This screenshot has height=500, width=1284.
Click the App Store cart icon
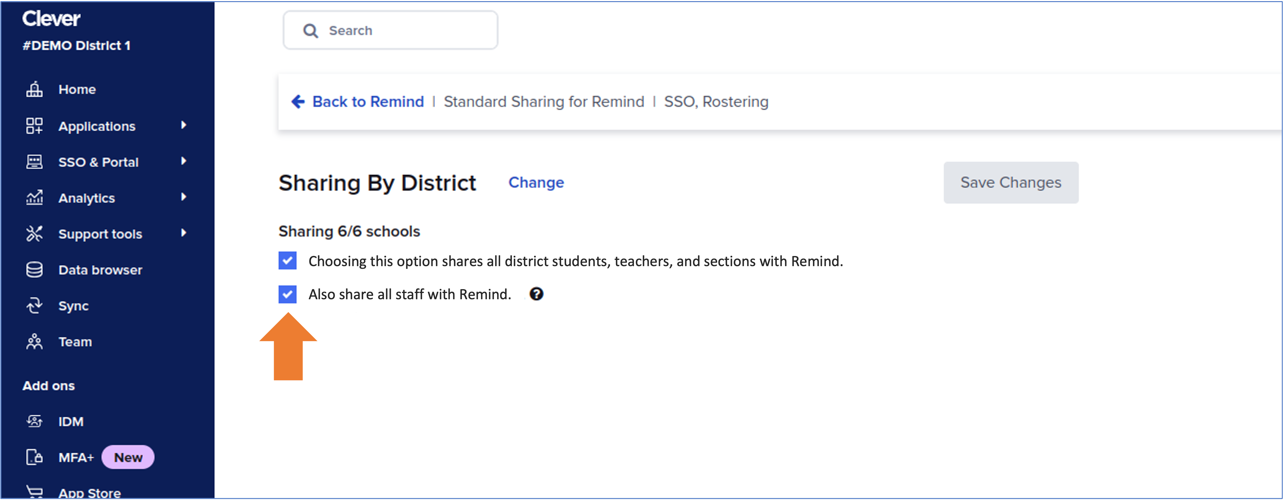tap(34, 492)
